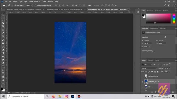Select the Lasso tool

(3, 20)
